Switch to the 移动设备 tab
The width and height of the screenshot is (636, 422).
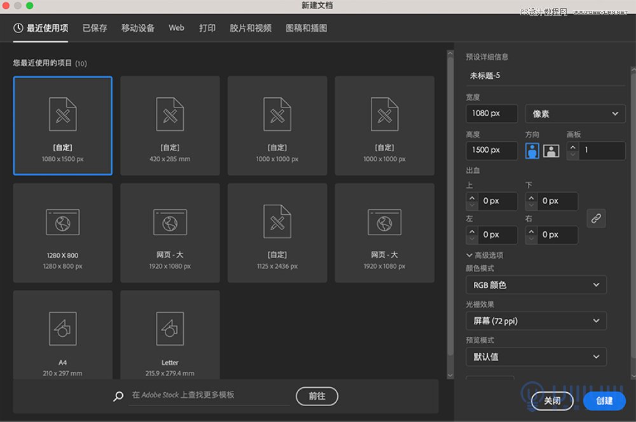(x=137, y=28)
